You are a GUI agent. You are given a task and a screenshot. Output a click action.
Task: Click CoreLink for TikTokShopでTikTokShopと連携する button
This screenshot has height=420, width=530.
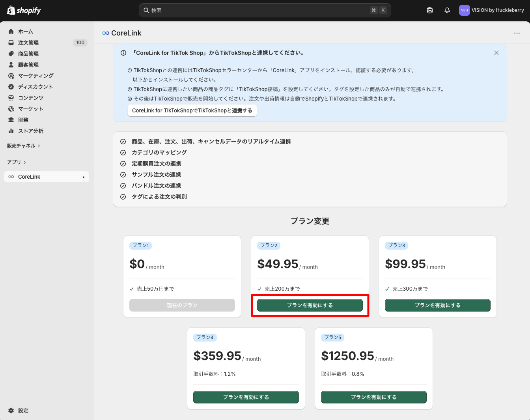coord(192,110)
